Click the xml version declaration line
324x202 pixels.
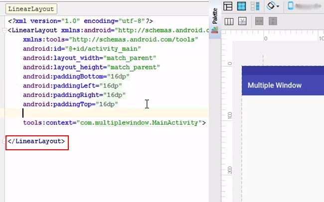point(80,21)
